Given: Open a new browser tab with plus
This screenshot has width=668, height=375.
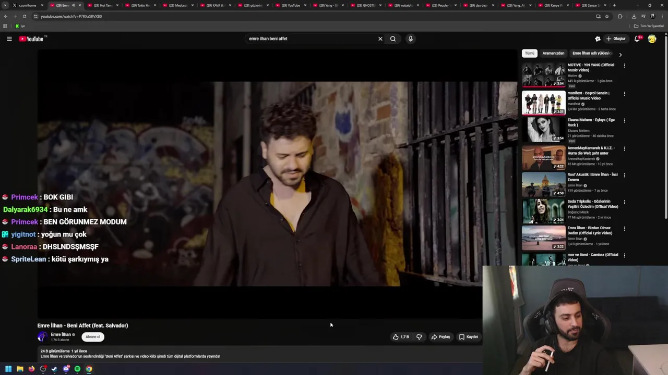Looking at the screenshot, I should point(614,5).
